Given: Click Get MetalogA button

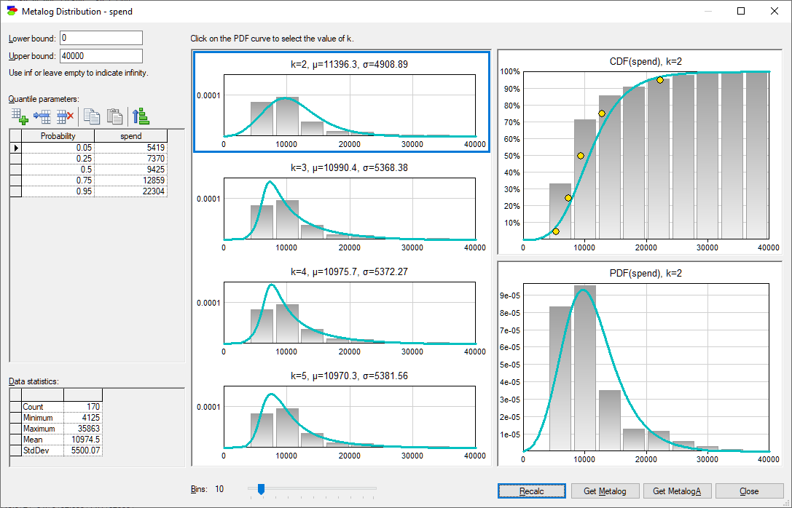Looking at the screenshot, I should pos(677,491).
